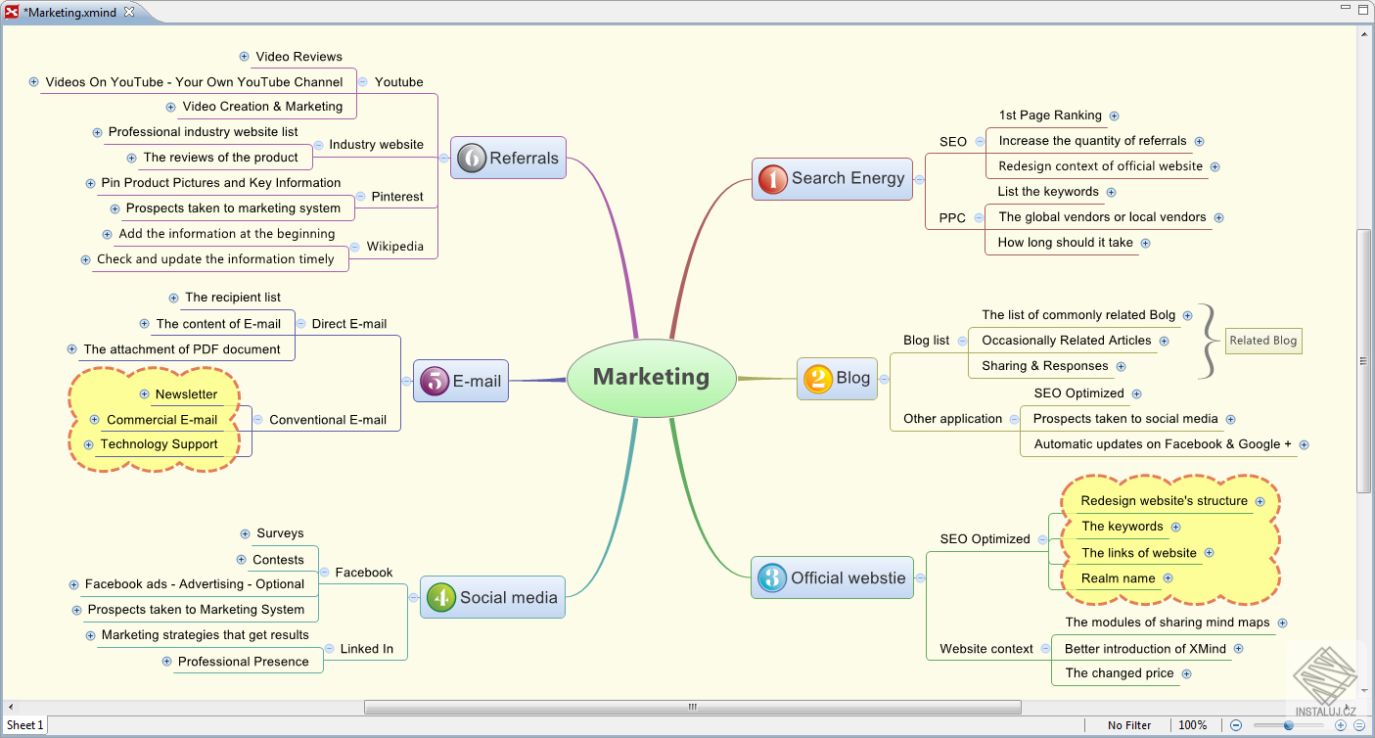The height and width of the screenshot is (738, 1375).
Task: Click the horizontal scrollbar thumb
Action: tap(692, 707)
